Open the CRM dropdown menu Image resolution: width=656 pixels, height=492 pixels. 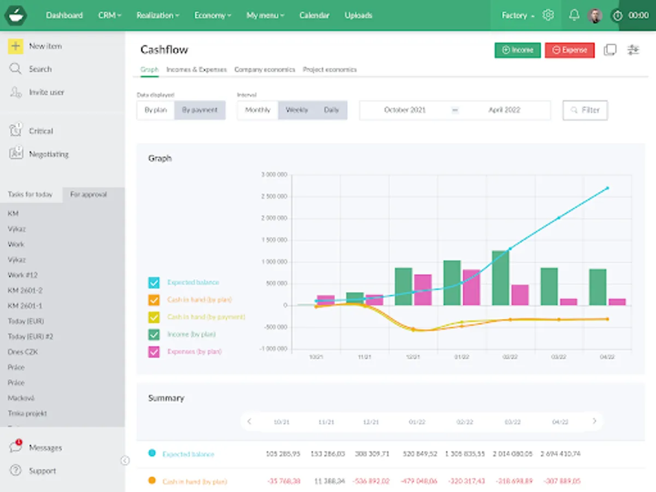point(110,15)
